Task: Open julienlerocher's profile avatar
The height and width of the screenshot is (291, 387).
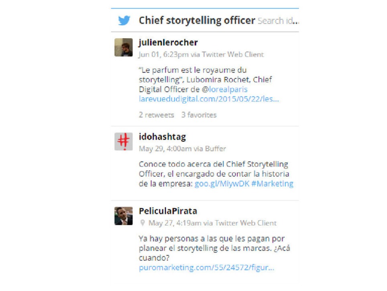Action: click(123, 47)
